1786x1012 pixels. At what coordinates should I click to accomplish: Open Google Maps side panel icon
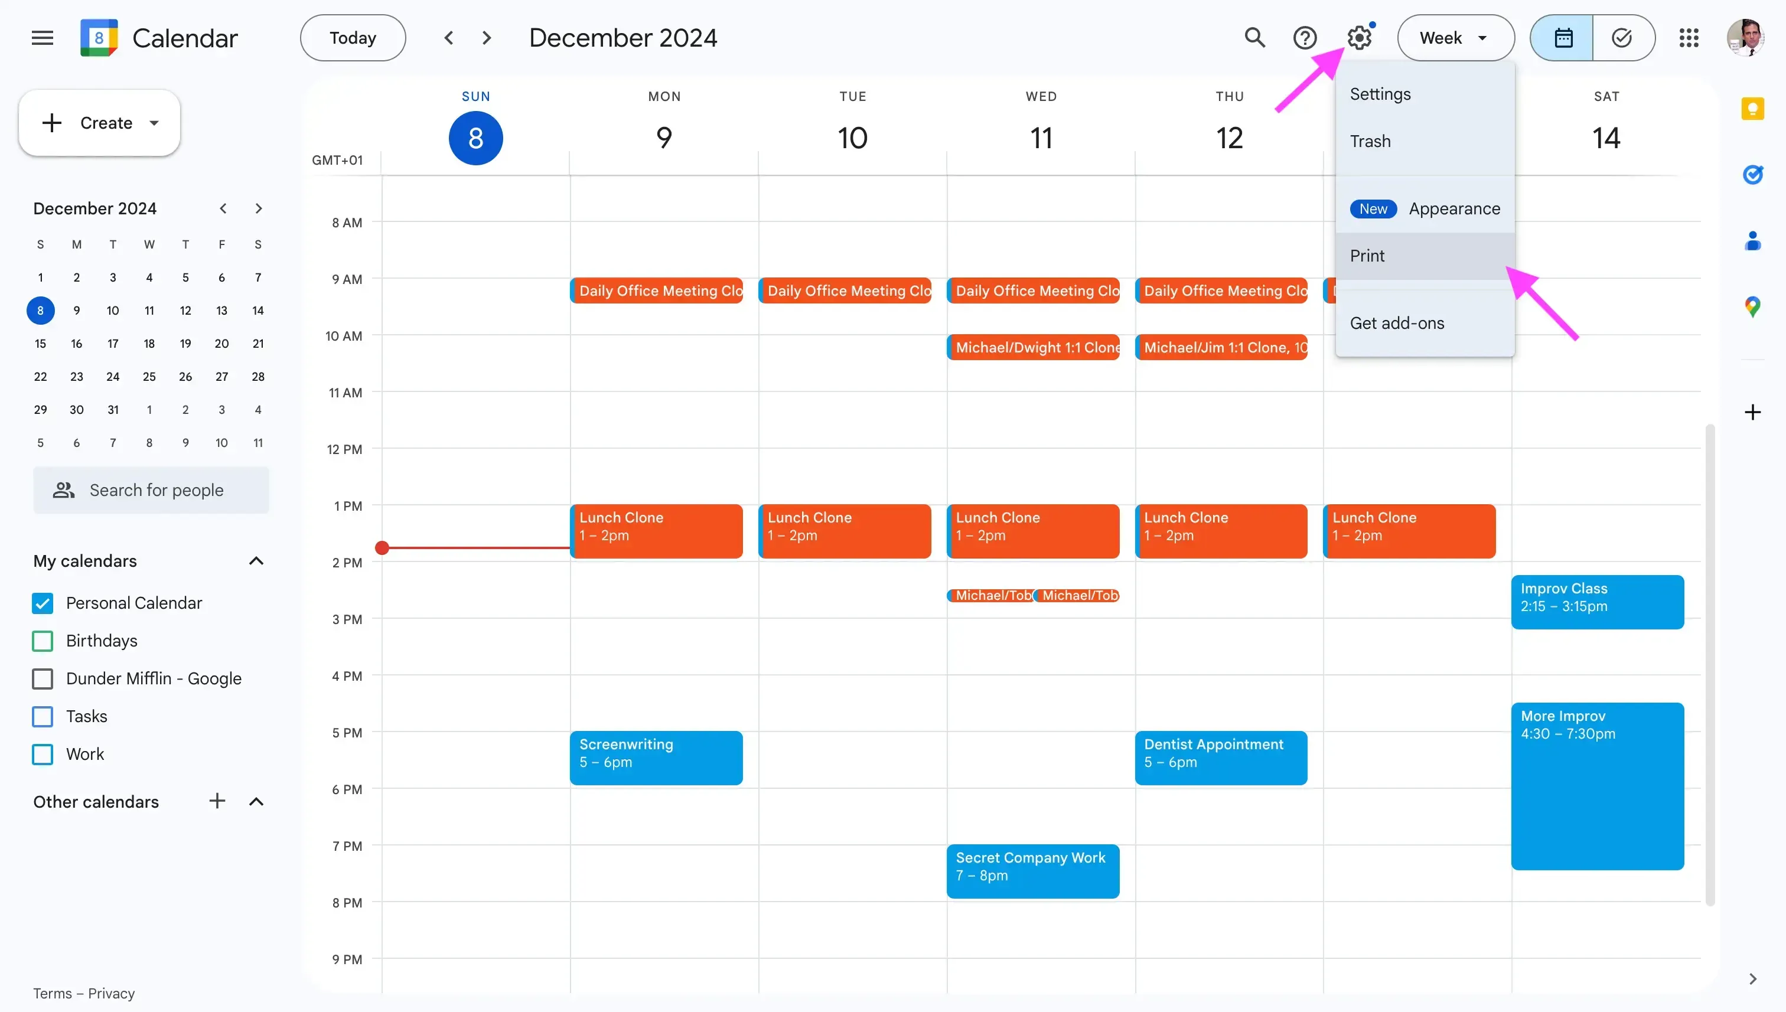[x=1754, y=306]
